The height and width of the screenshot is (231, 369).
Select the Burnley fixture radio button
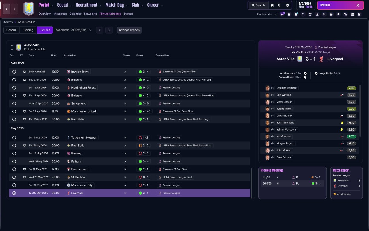point(14,154)
